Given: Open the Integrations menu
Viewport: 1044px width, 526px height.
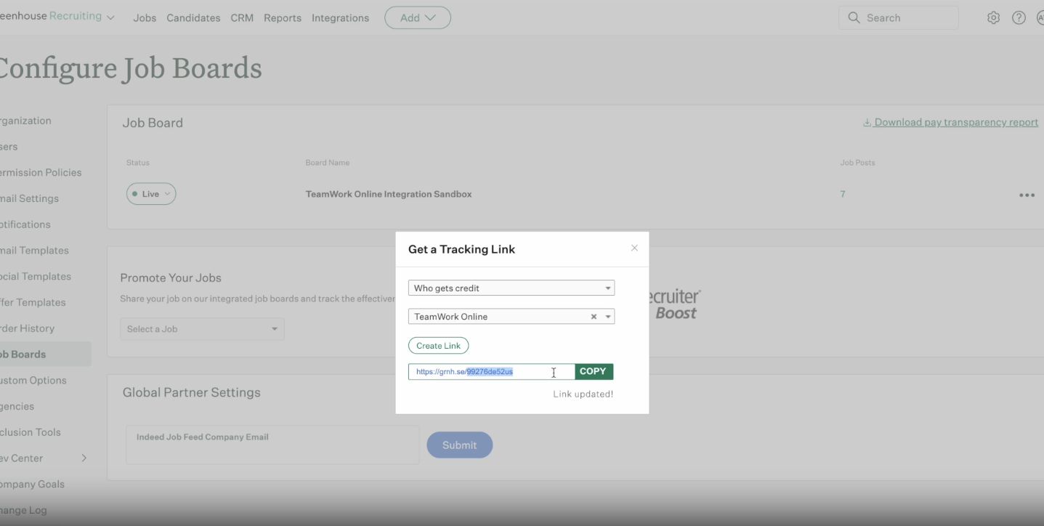Looking at the screenshot, I should [340, 18].
